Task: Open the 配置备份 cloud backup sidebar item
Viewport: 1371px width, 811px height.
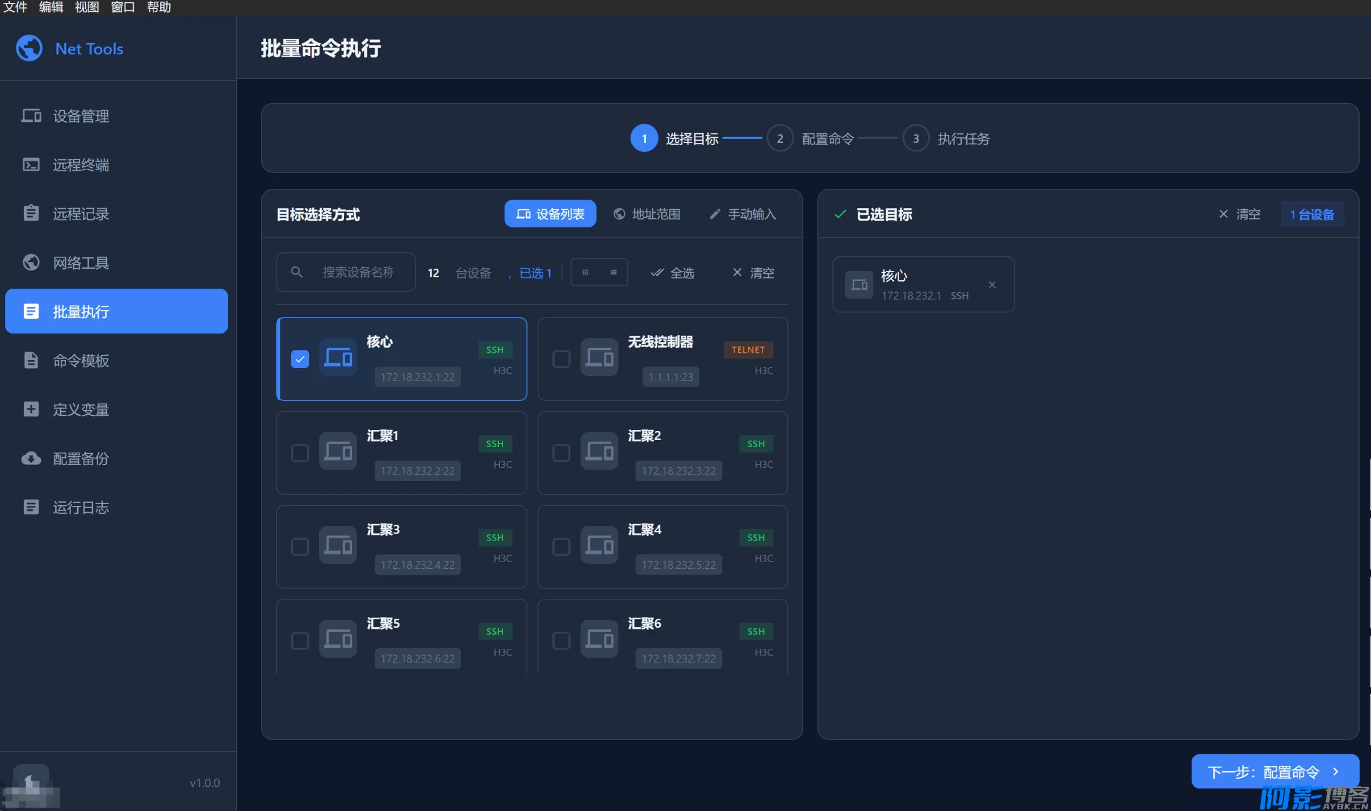Action: pyautogui.click(x=81, y=458)
